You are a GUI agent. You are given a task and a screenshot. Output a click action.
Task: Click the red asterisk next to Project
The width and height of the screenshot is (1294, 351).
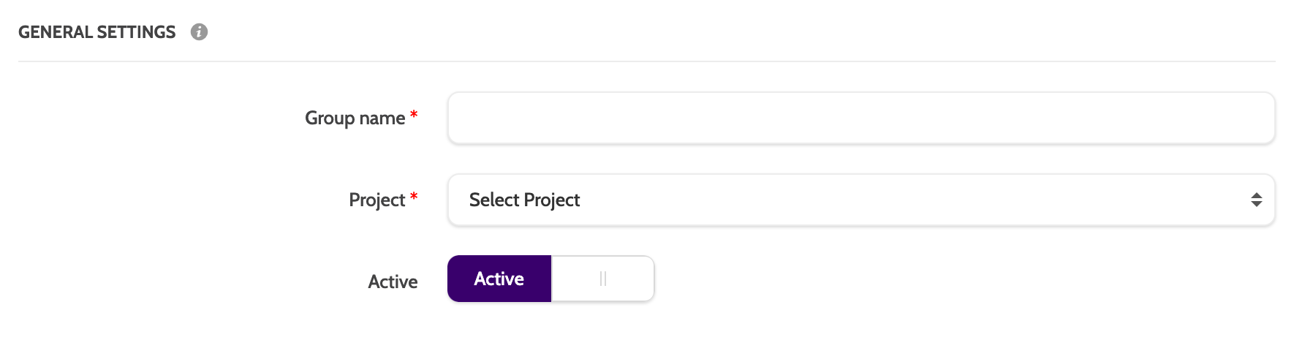414,197
